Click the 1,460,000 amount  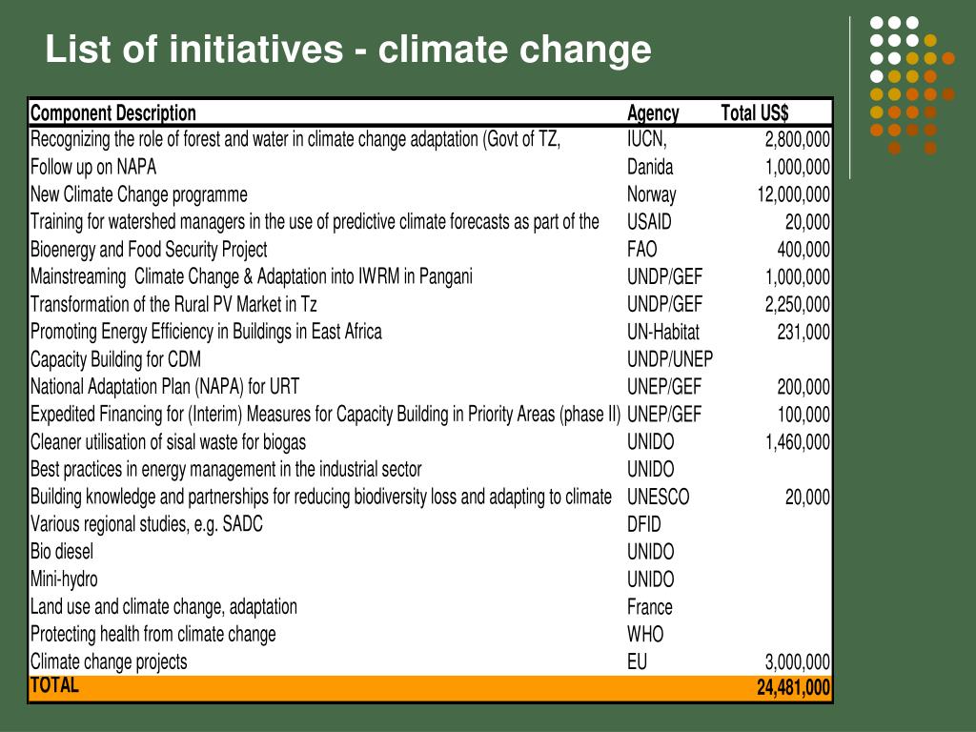(x=798, y=442)
